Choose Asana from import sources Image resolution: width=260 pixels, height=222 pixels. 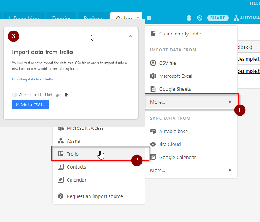[99, 141]
